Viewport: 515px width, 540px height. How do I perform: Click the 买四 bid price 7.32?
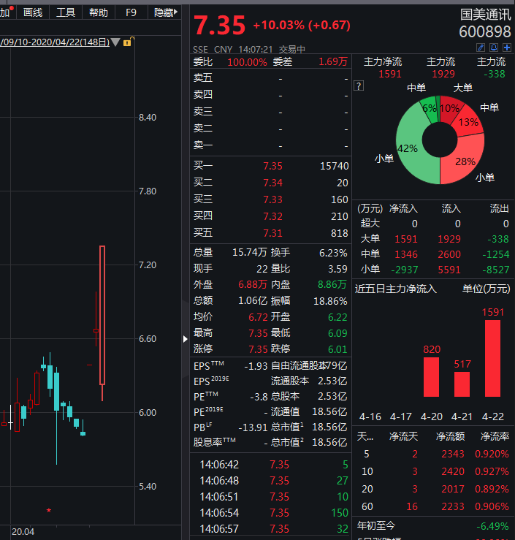(x=272, y=216)
